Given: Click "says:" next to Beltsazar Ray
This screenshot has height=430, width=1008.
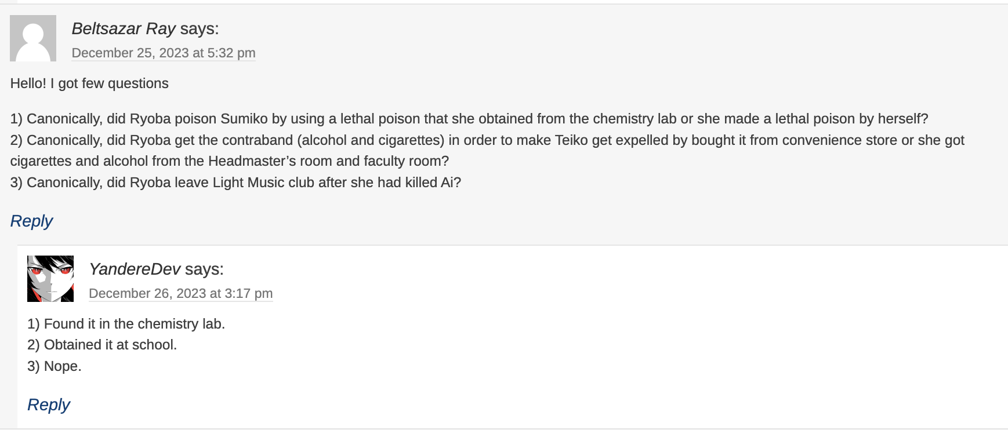Looking at the screenshot, I should tap(199, 28).
